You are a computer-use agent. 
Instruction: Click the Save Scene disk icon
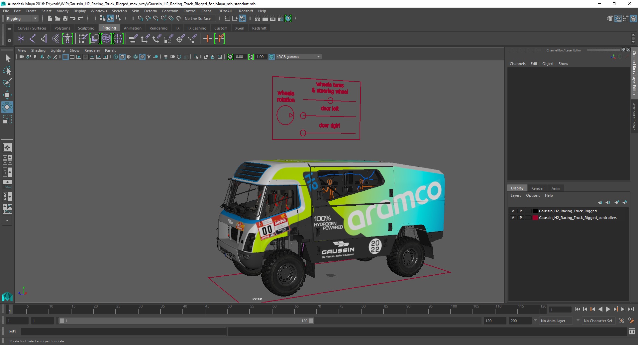pos(65,19)
